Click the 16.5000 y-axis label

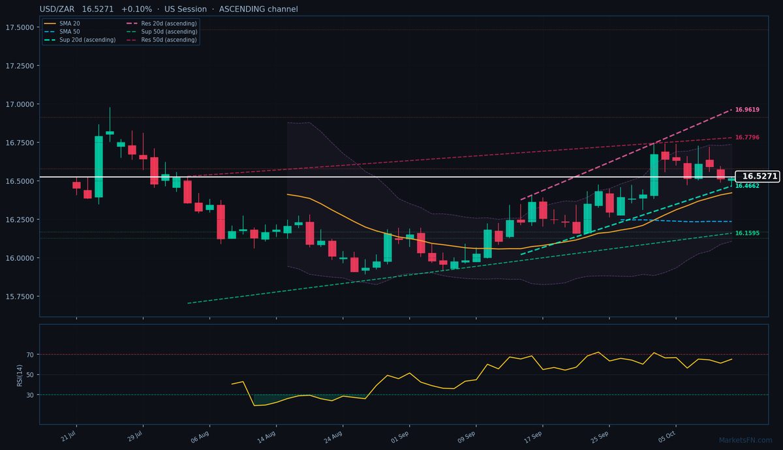(20, 181)
